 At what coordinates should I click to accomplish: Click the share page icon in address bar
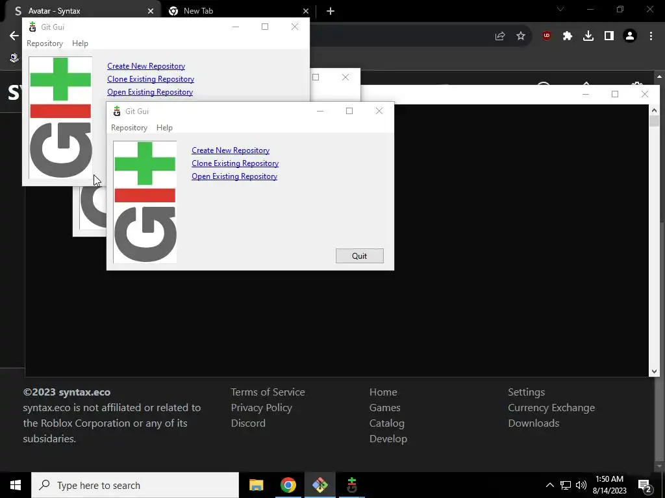(500, 36)
